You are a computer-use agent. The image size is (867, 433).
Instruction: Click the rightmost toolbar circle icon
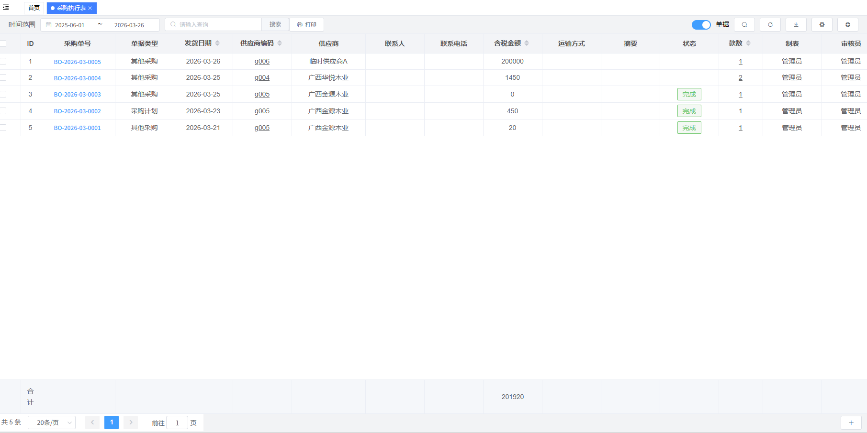pyautogui.click(x=847, y=25)
